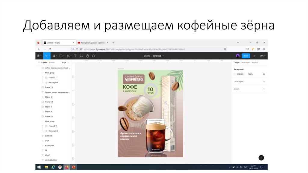
Task: Open the Figma help button
Action: click(261, 158)
